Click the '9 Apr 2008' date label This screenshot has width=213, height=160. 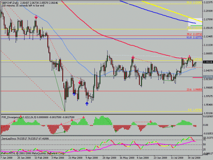coord(92,158)
